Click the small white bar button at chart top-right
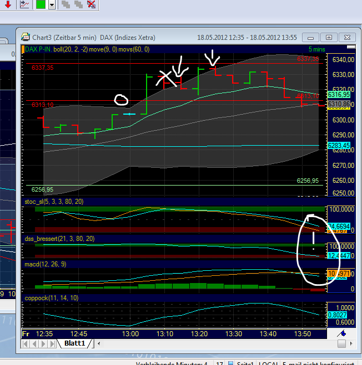This screenshot has width=362, height=365. 351,47
